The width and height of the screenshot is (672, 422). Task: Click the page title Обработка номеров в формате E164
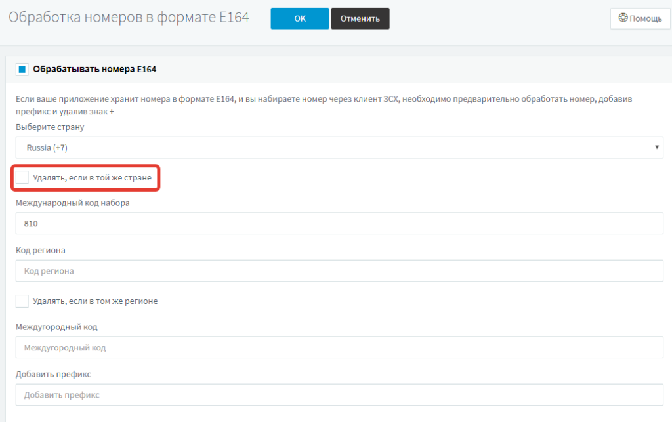pos(129,17)
